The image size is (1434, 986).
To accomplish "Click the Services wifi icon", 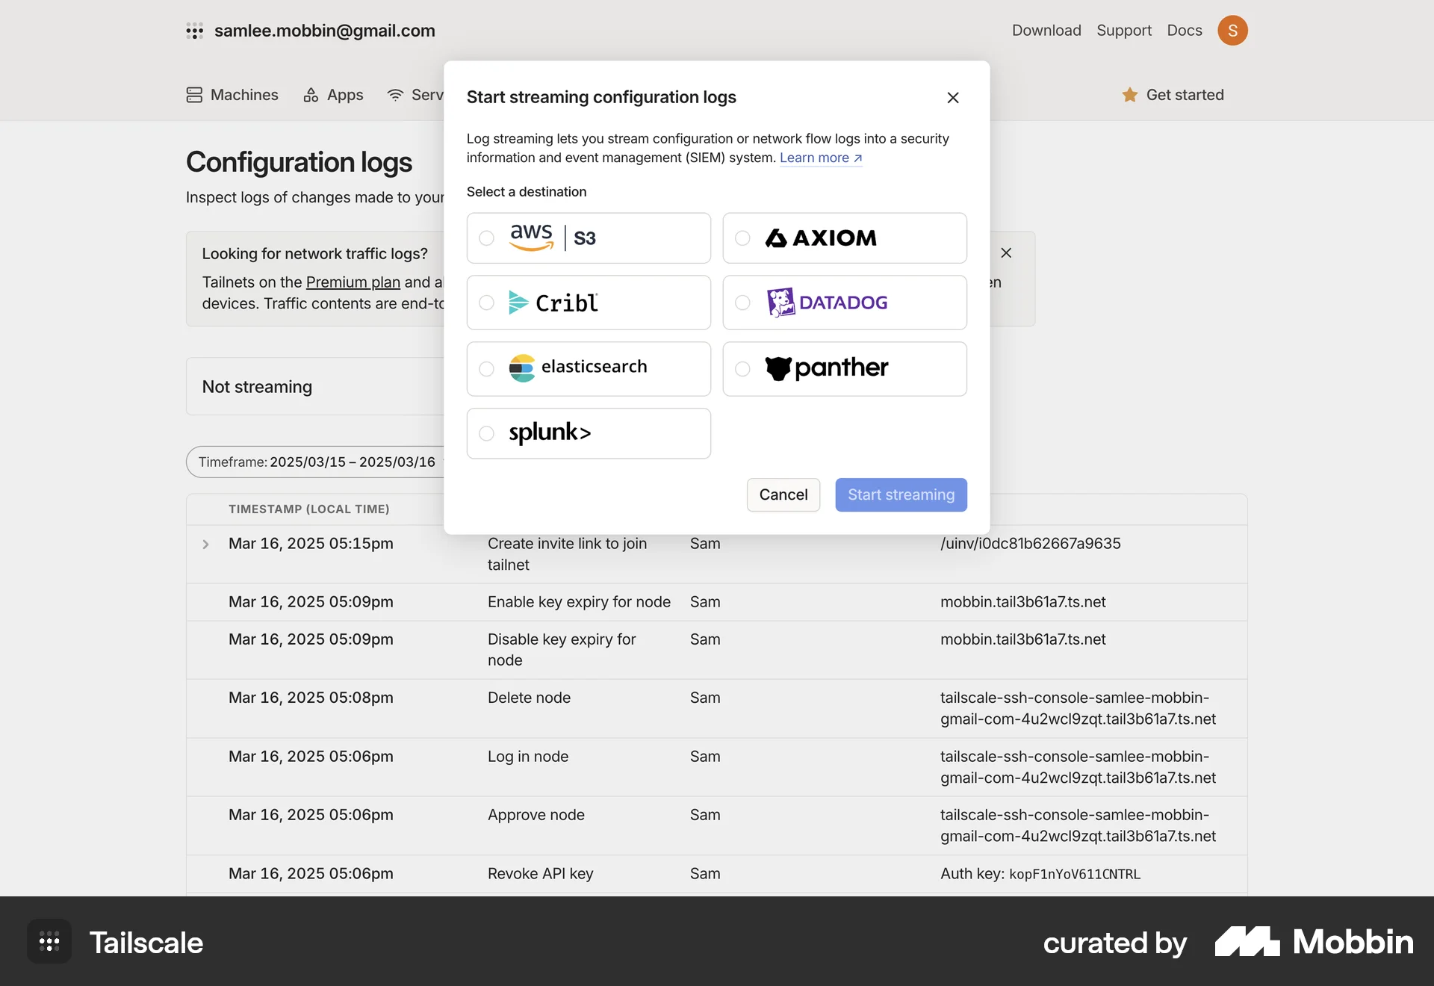I will click(395, 95).
